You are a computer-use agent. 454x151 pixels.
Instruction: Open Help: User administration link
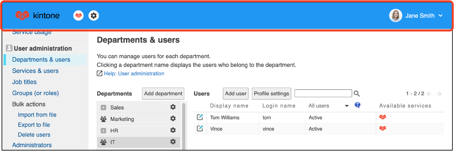134,74
